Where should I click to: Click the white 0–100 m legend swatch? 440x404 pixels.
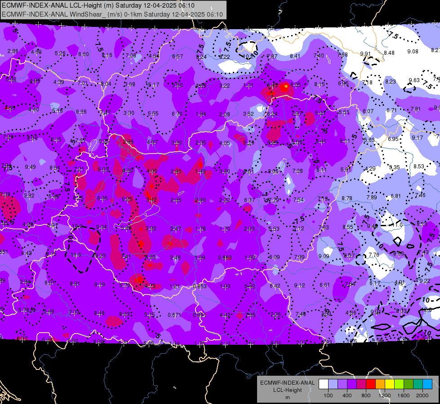(324, 384)
